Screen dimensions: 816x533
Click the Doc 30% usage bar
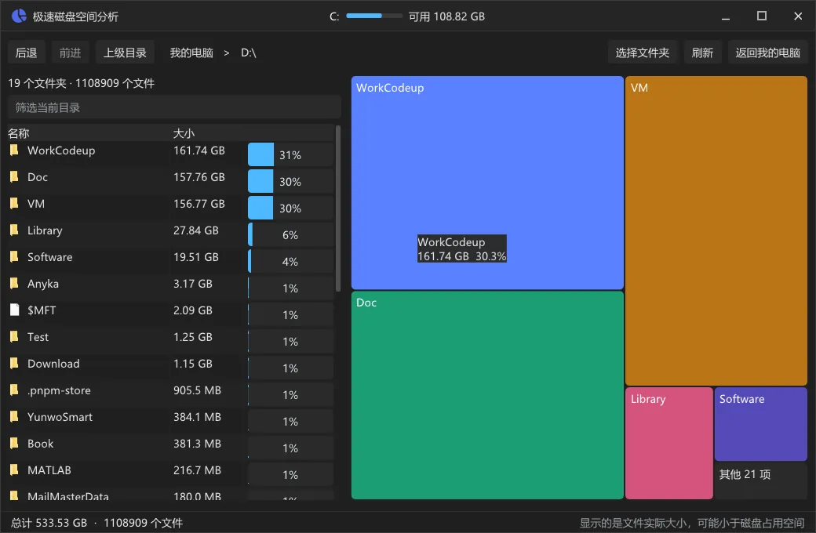[290, 182]
